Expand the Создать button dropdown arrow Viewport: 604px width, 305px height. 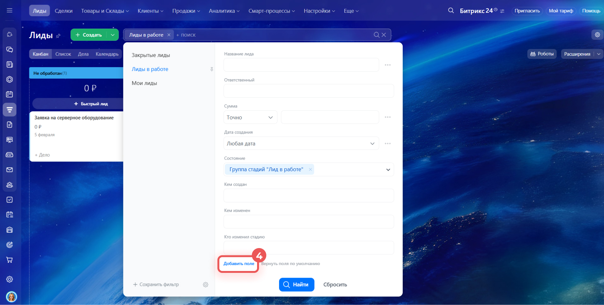point(112,35)
